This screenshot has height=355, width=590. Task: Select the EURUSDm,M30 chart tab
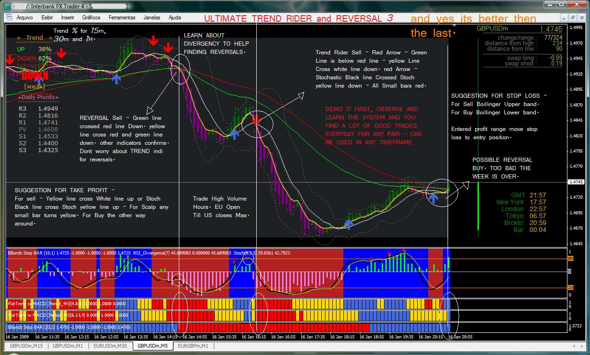[x=110, y=346]
